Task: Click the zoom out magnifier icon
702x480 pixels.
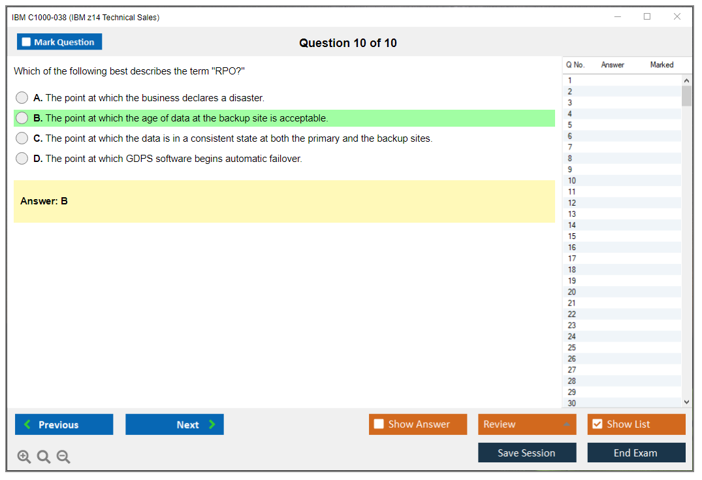Action: tap(63, 457)
